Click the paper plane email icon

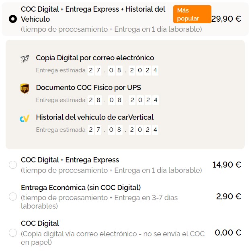(25, 59)
